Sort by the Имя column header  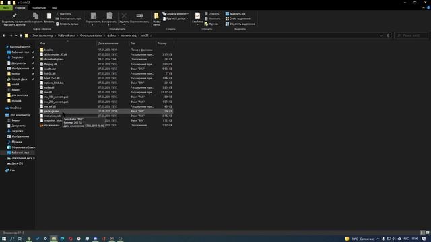coord(67,43)
